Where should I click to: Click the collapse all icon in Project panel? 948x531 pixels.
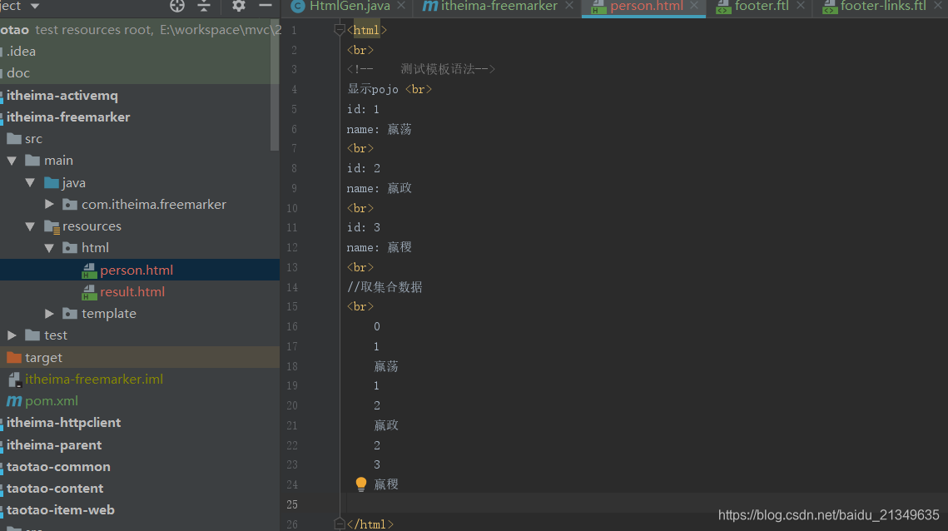point(204,6)
